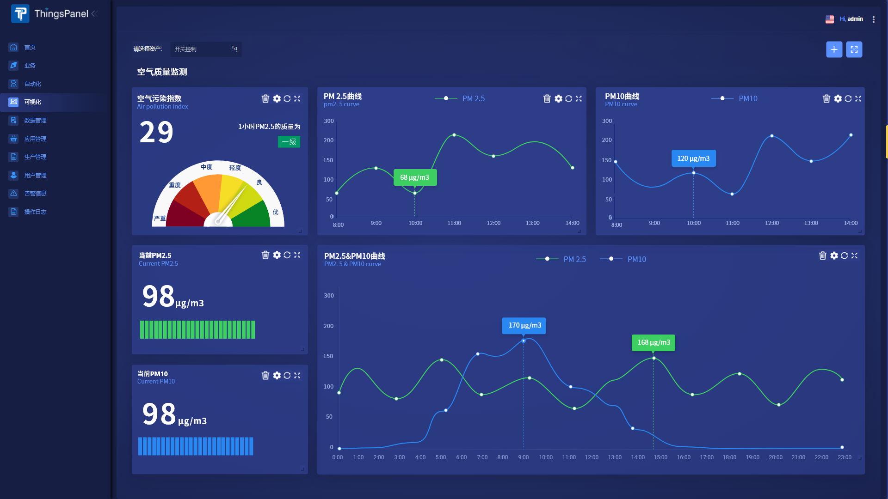888x499 pixels.
Task: Delete the PM2.5 & PM10 curve widget
Action: (x=823, y=256)
